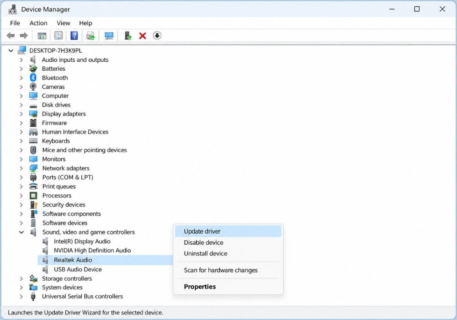Viewport: 457px width, 320px height.
Task: Click the Storage controllers icon
Action: click(x=33, y=278)
